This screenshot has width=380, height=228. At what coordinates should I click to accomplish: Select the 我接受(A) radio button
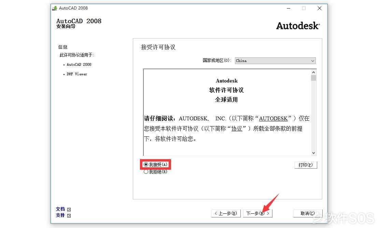click(x=146, y=165)
